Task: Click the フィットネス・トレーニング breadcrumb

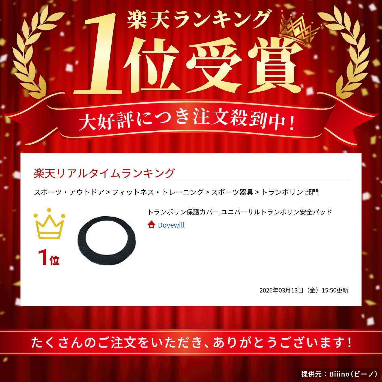Action: (158, 192)
